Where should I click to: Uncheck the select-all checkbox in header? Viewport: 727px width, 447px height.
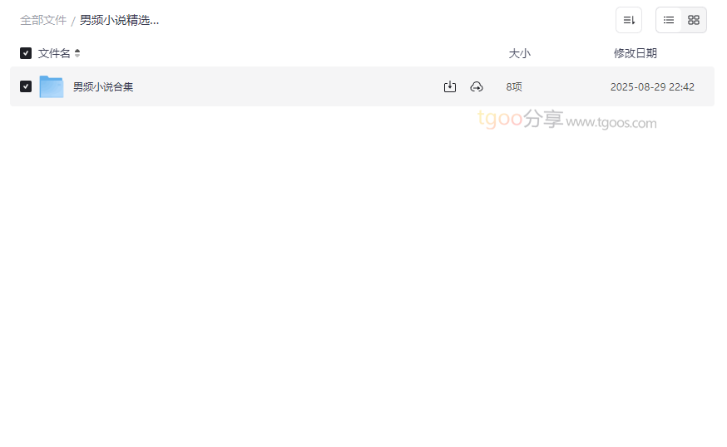(26, 53)
